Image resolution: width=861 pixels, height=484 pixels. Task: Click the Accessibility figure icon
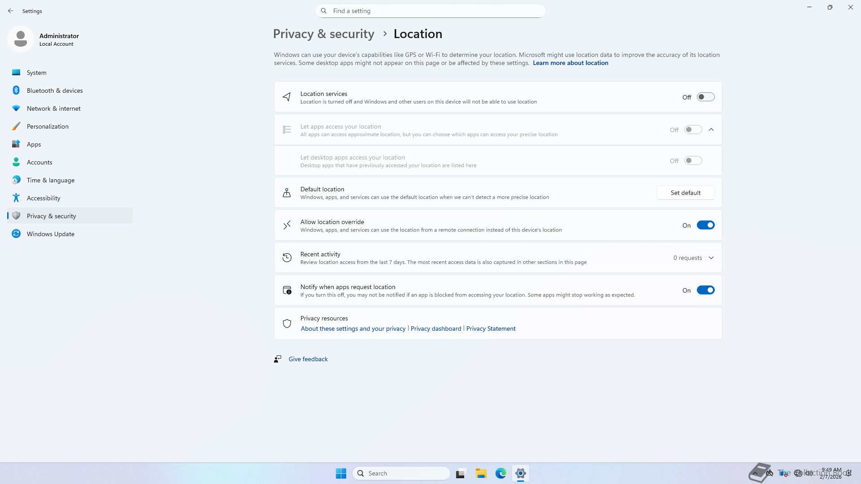(16, 198)
